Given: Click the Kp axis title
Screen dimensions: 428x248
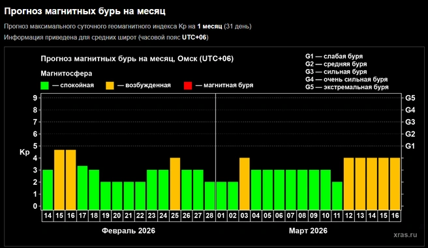Looking at the screenshot, I should tap(25, 152).
